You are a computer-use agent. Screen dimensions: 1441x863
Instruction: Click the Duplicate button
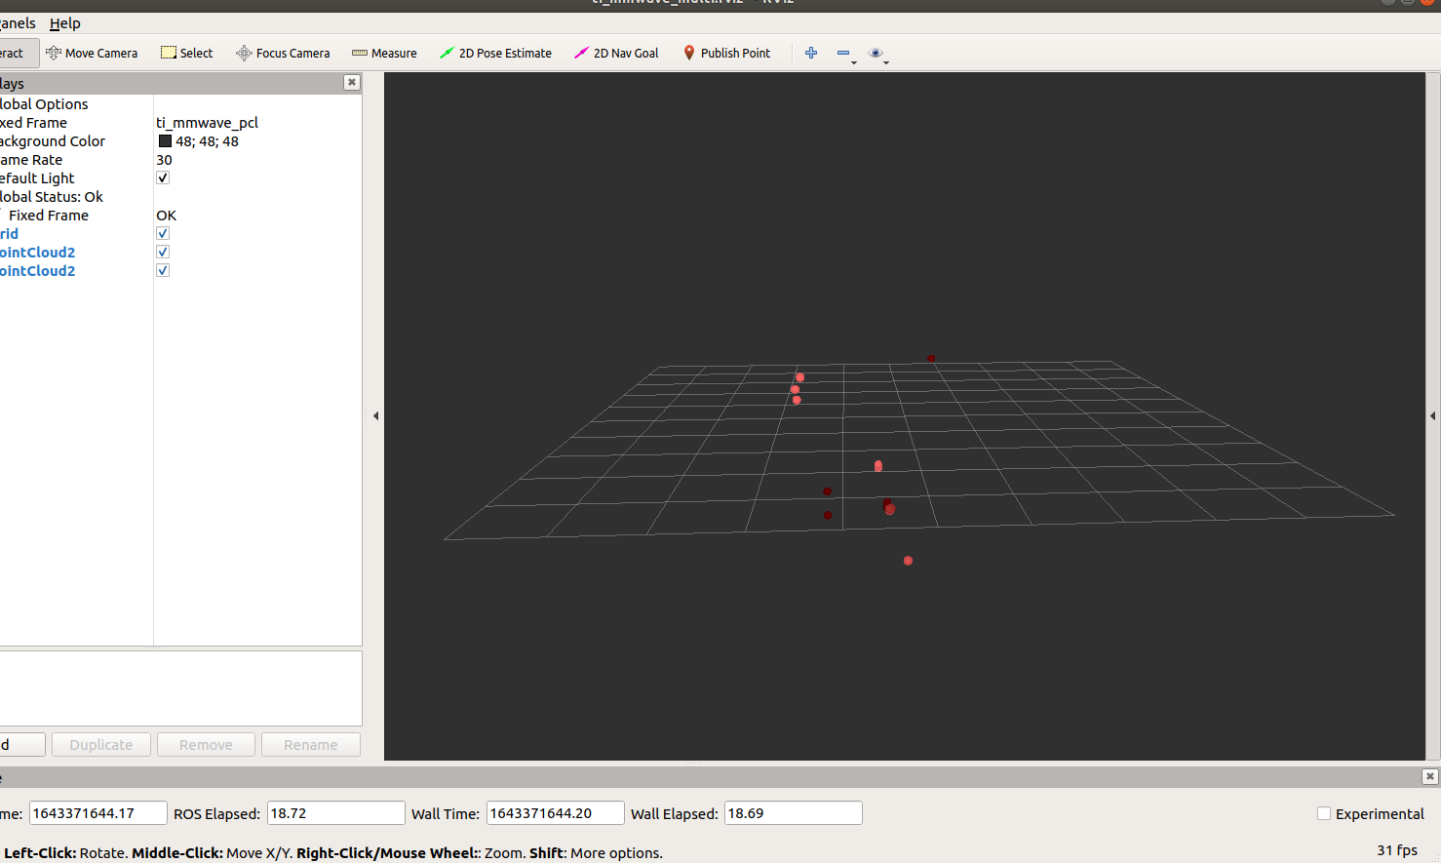pyautogui.click(x=101, y=744)
